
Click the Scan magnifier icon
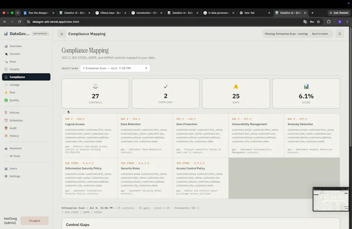6,62
